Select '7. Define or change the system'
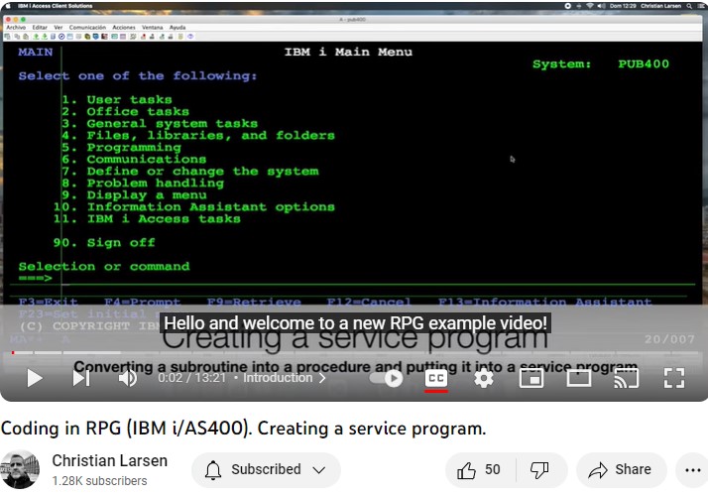 pyautogui.click(x=189, y=172)
